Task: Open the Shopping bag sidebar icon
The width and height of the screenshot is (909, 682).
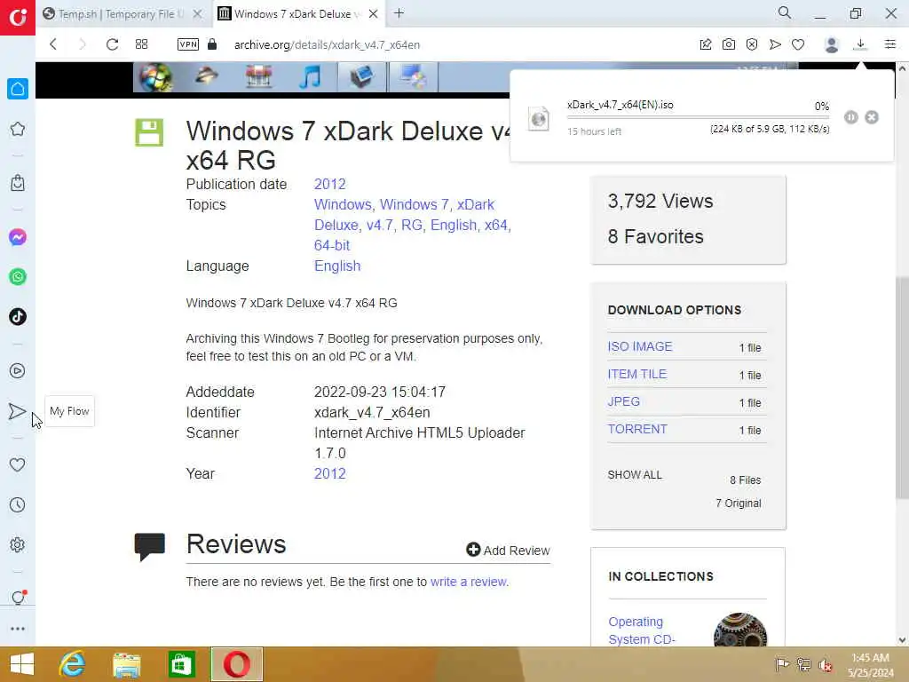Action: coord(18,183)
